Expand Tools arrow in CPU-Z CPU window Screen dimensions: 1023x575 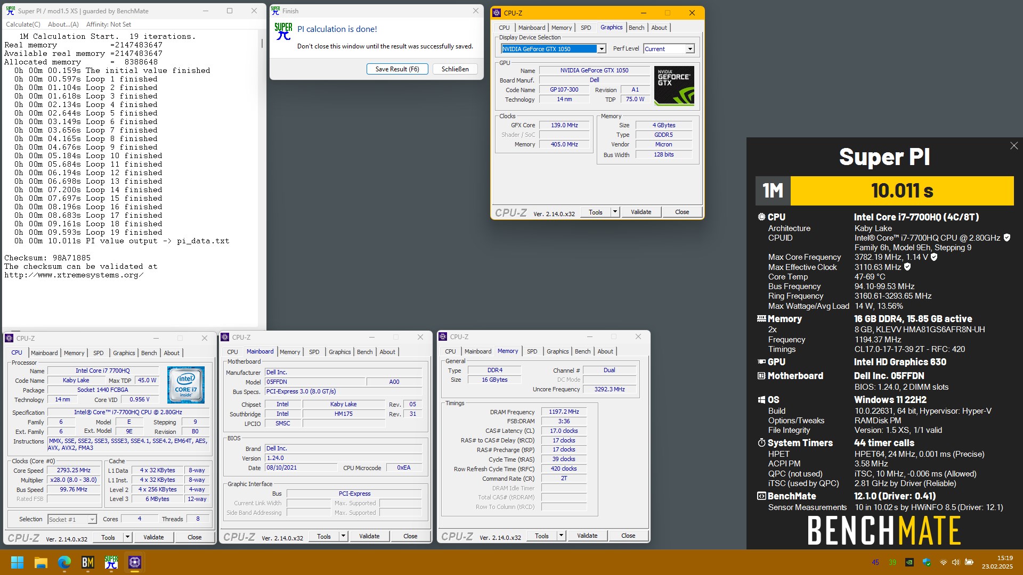(127, 537)
